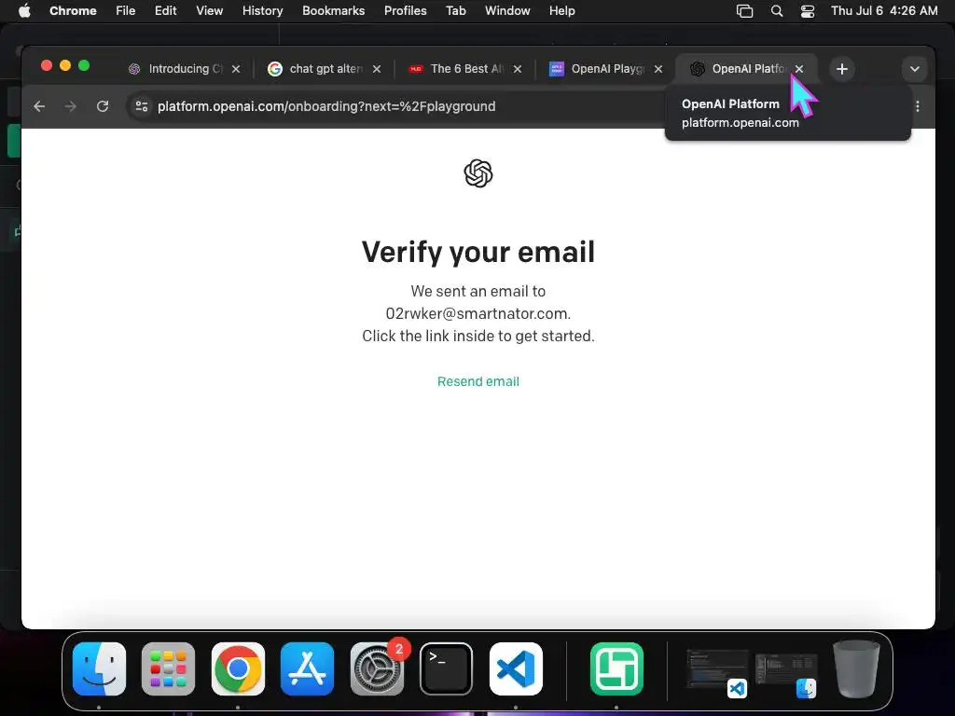Open the Bookmarks menu
This screenshot has height=716, width=955.
click(334, 10)
